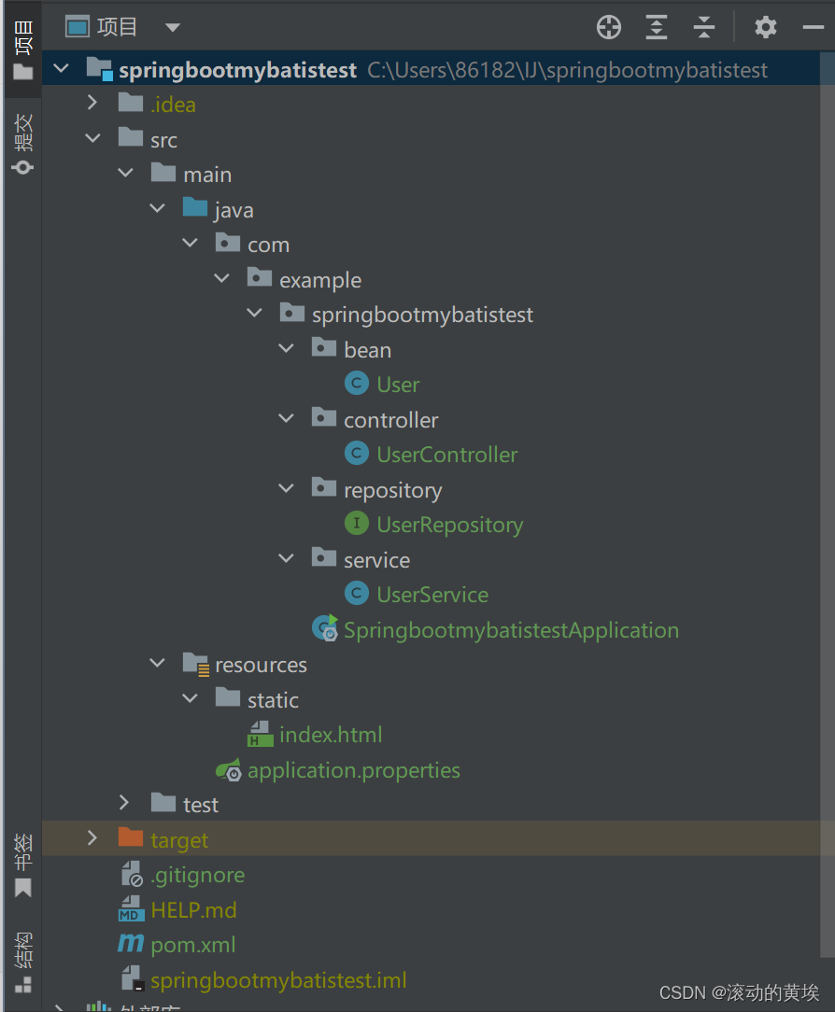This screenshot has width=835, height=1012.
Task: Collapse the src folder chevron
Action: pos(92,138)
